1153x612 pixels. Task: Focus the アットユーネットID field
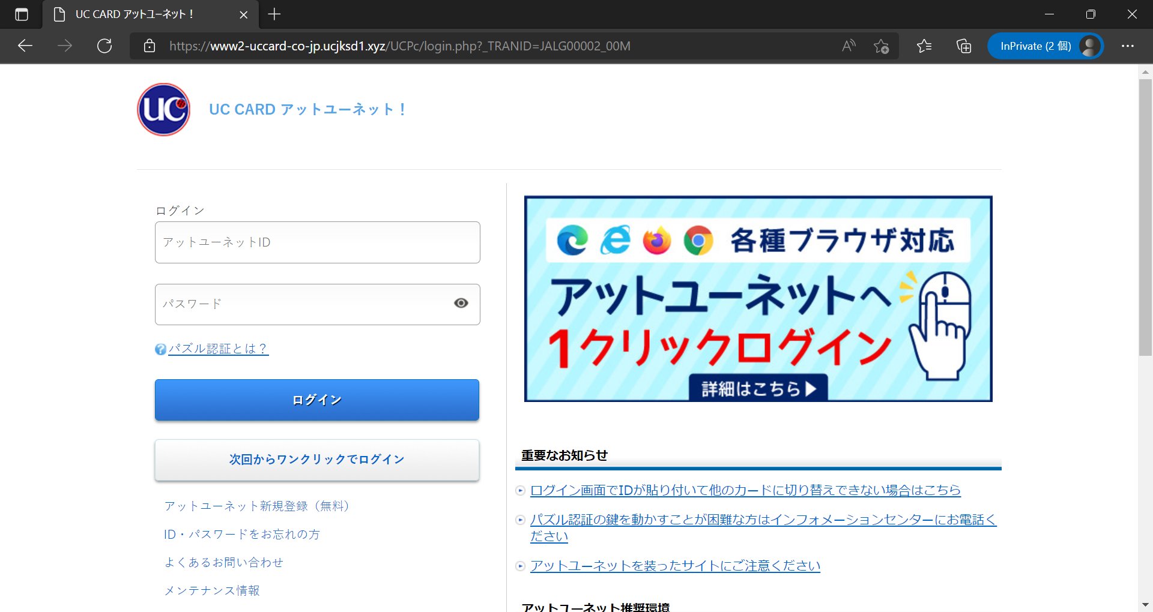pos(318,242)
